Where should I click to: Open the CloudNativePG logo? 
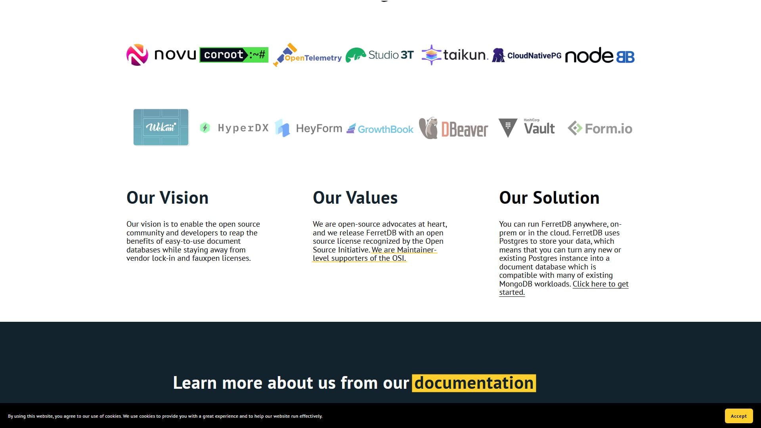point(527,55)
